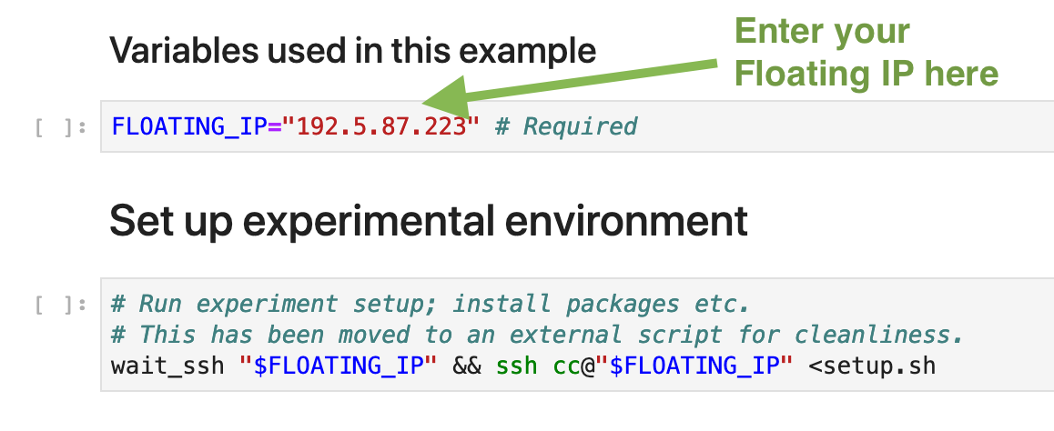Screen dimensions: 1054x431
Task: Click the external script cleanliness comment line
Action: click(537, 335)
